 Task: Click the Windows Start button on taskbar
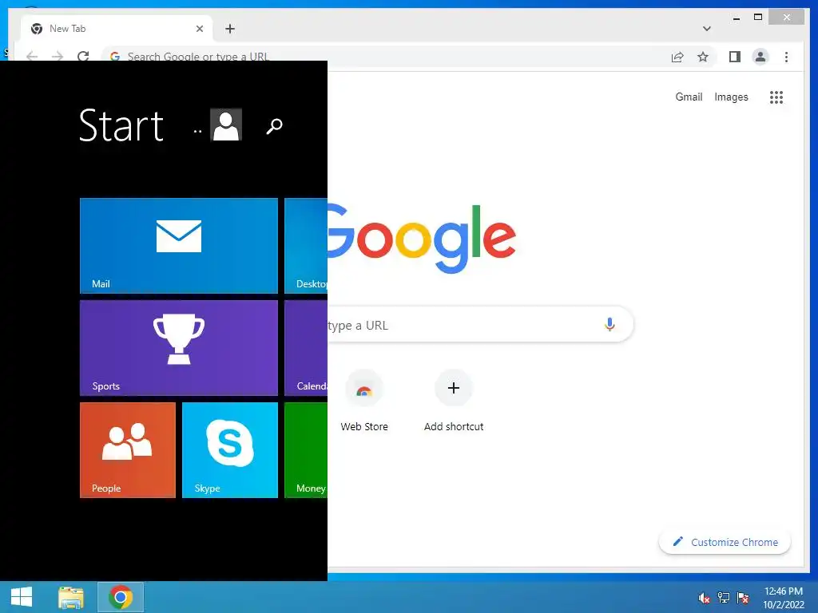click(22, 597)
